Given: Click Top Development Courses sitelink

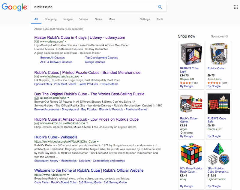Looking at the screenshot, I should pyautogui.click(x=102, y=58).
